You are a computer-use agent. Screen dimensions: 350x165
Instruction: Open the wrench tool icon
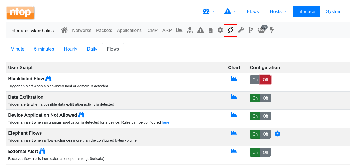click(x=241, y=30)
